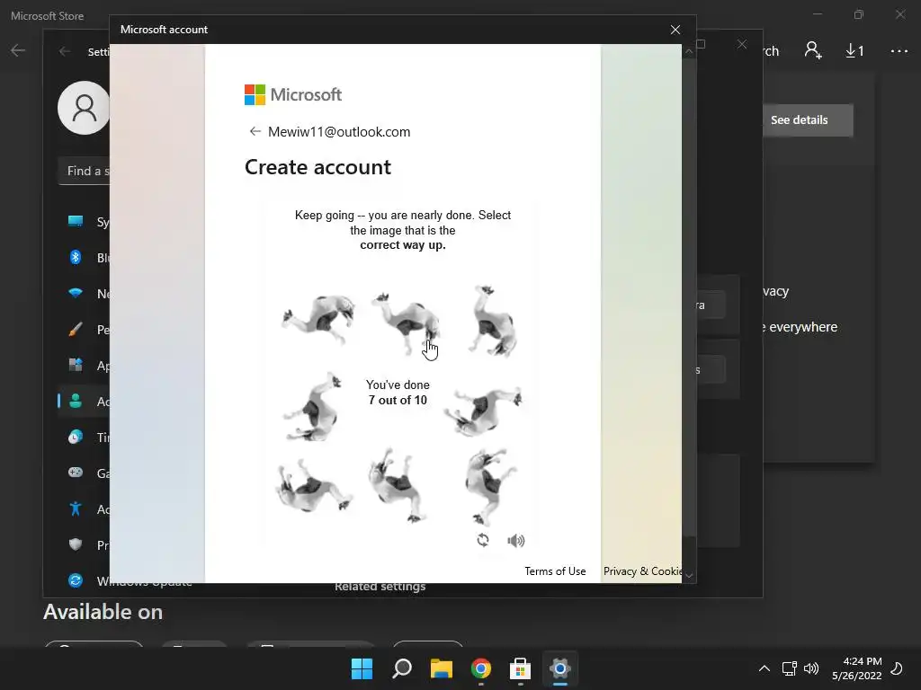Select the middle-left camel image
This screenshot has width=921, height=690.
[312, 406]
